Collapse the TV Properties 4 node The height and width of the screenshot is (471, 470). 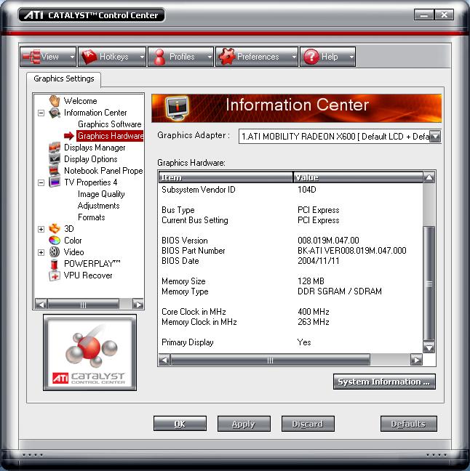(x=41, y=182)
